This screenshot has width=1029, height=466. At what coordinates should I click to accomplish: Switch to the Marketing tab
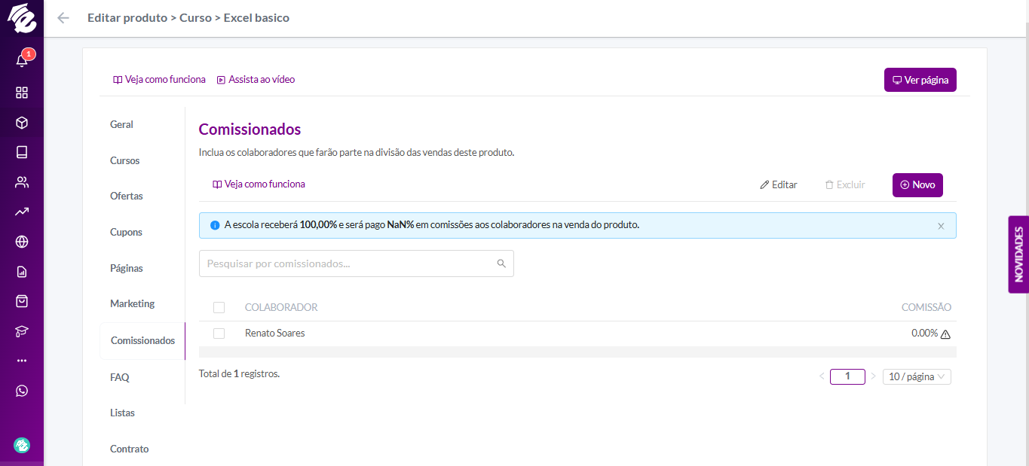coord(132,303)
